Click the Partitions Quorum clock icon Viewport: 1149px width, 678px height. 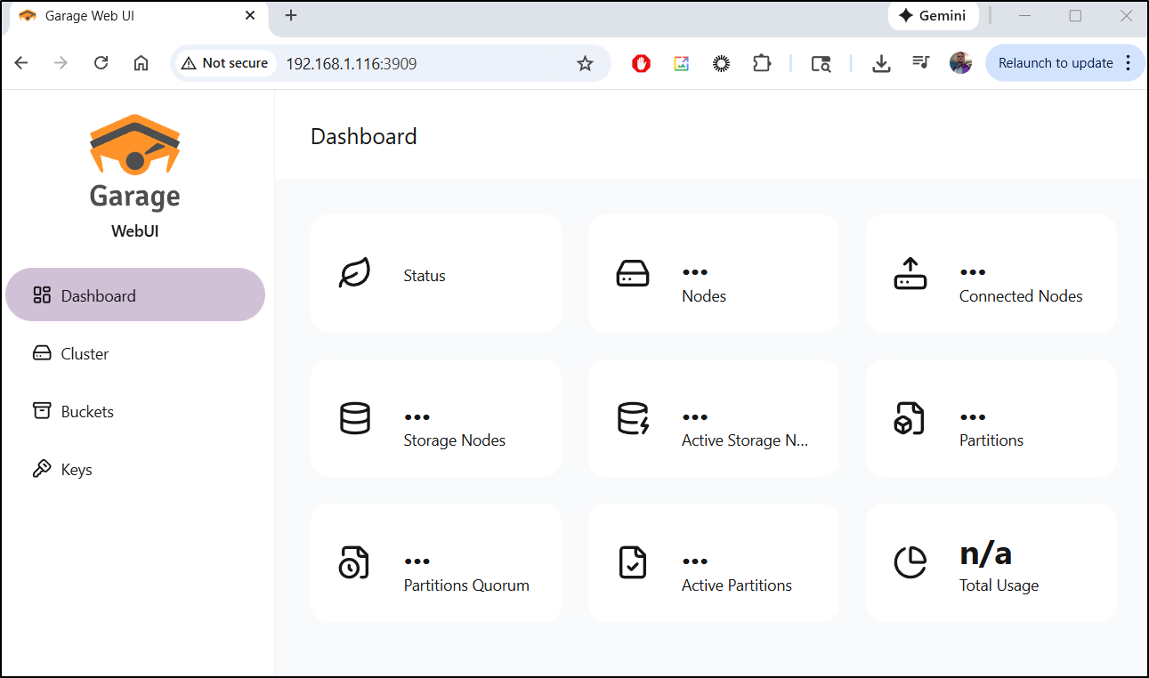click(354, 563)
